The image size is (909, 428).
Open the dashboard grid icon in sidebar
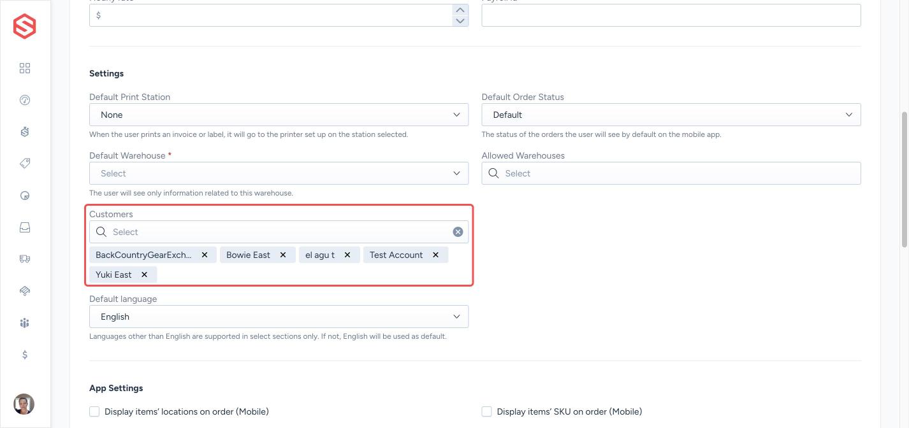coord(25,68)
